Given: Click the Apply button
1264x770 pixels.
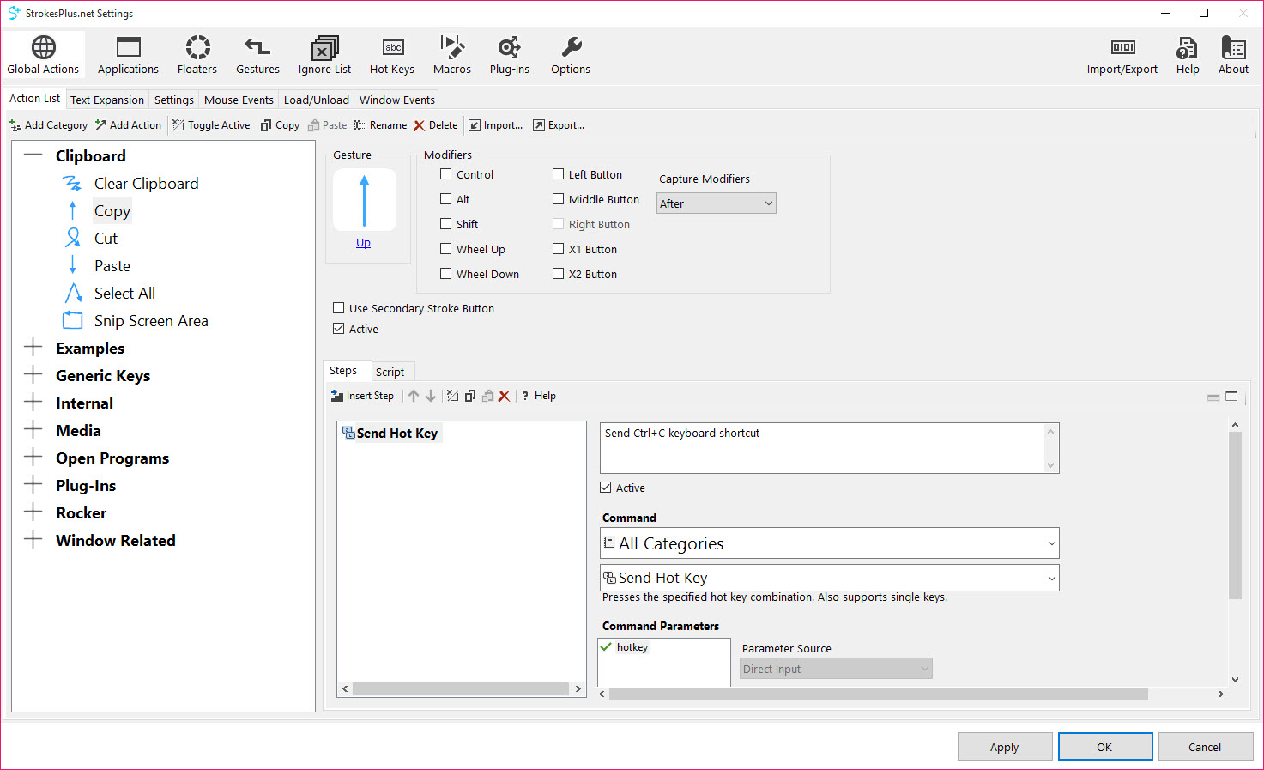Looking at the screenshot, I should (1004, 747).
